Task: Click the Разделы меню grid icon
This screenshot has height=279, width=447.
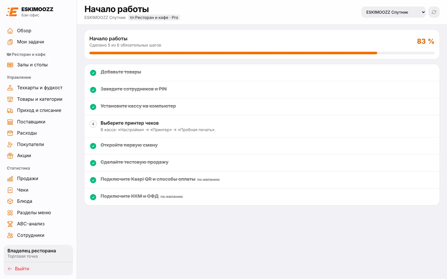Action: point(10,213)
